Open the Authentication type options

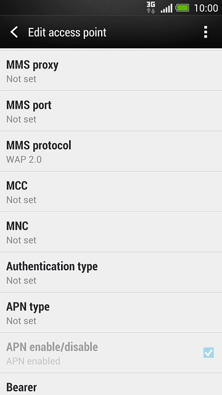[111, 272]
